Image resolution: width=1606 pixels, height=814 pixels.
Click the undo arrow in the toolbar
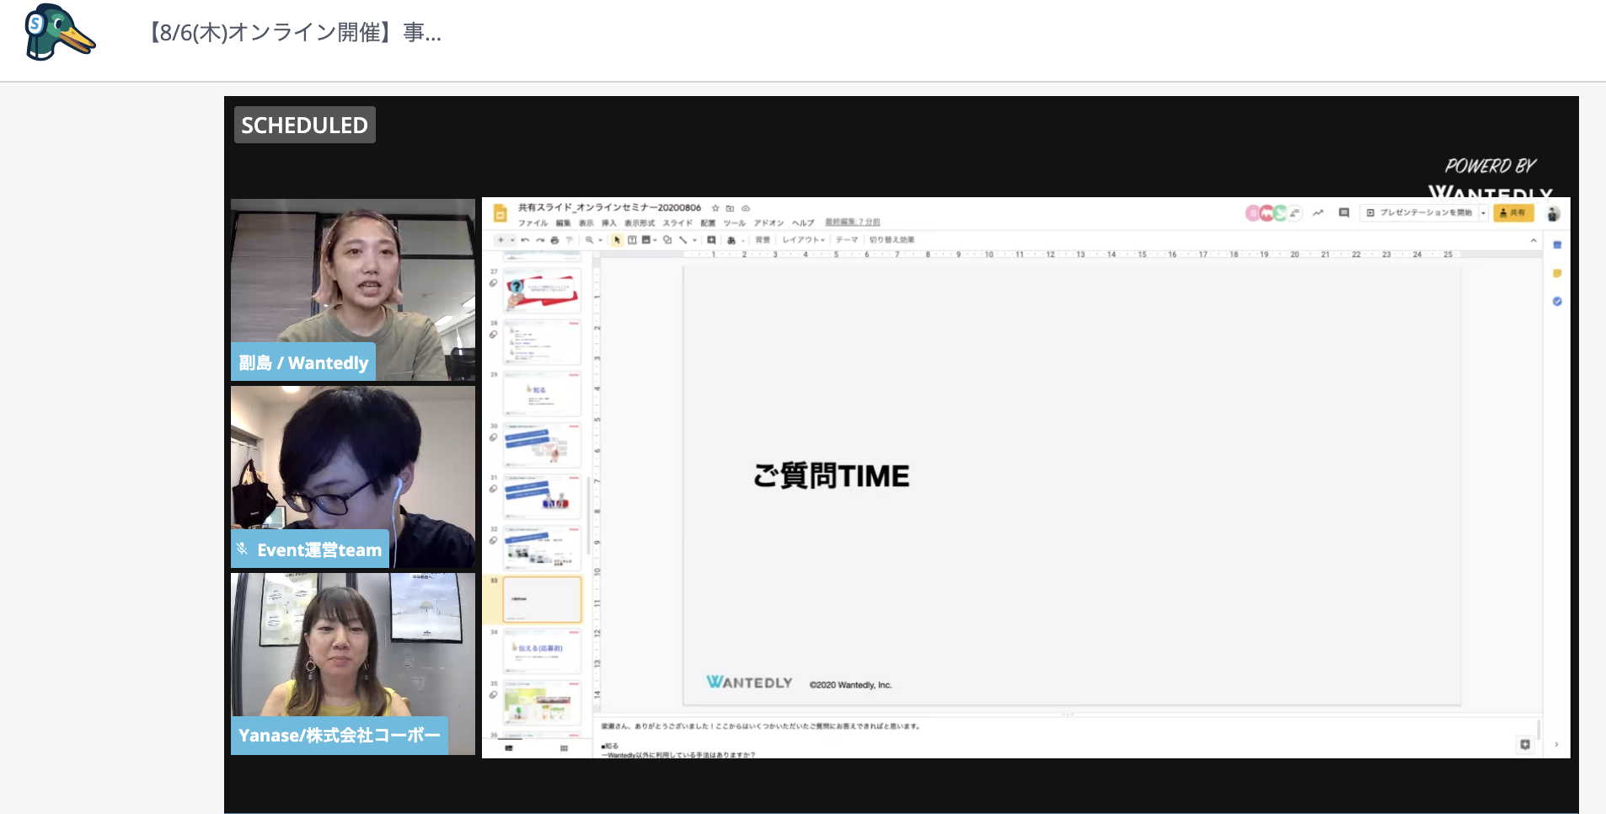pos(525,240)
